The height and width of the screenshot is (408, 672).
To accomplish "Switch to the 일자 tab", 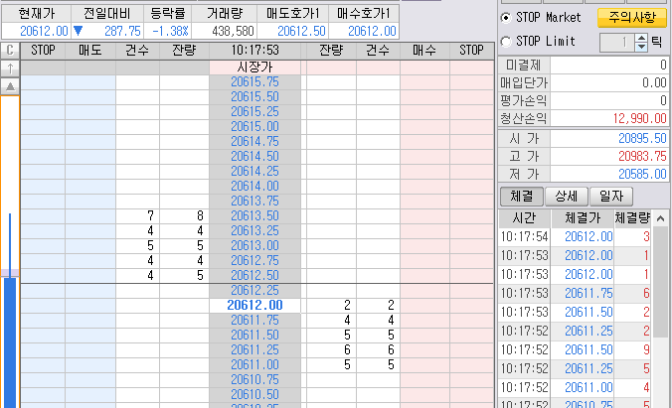I will pyautogui.click(x=611, y=197).
